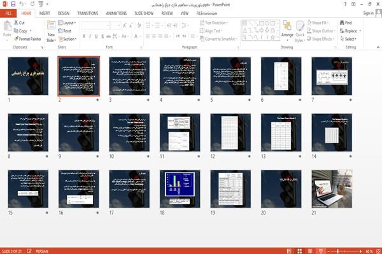
Task: Increase font size with larger A icon
Action: (125, 25)
